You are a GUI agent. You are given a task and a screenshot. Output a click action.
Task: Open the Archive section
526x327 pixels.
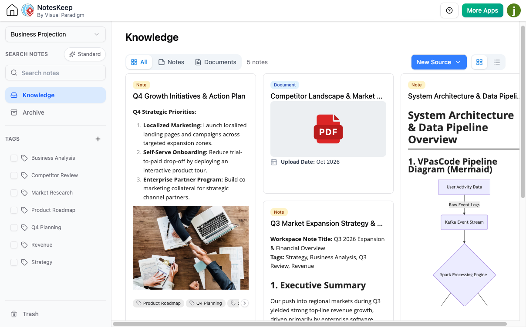pos(55,112)
